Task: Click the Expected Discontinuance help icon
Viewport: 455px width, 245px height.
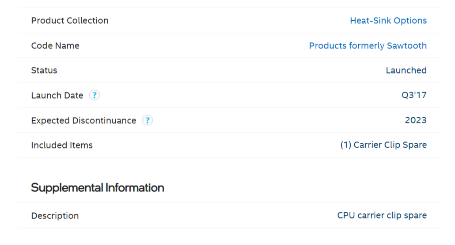Action: pyautogui.click(x=148, y=120)
